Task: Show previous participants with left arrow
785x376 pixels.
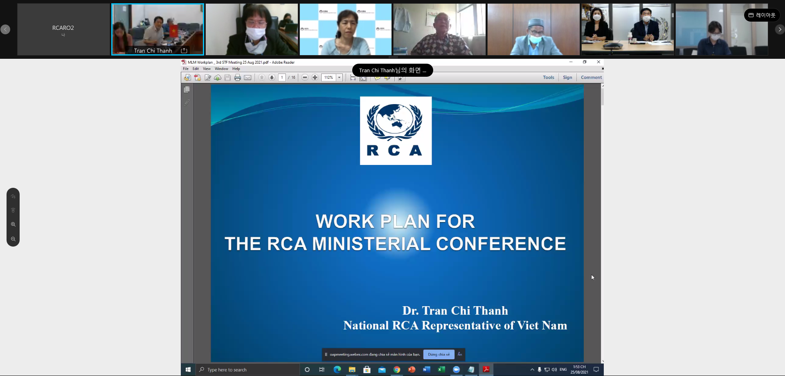Action: click(5, 29)
